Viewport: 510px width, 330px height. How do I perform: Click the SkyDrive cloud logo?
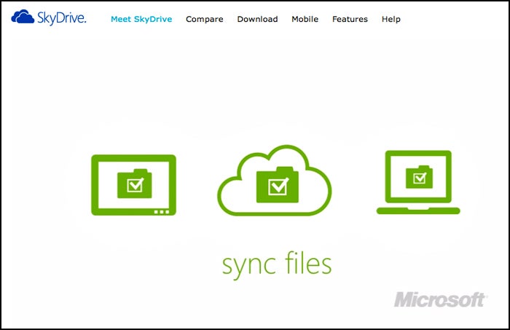tap(49, 17)
